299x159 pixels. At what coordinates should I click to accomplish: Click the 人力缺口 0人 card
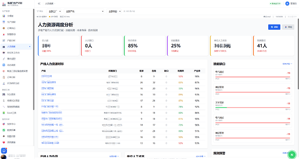tap(102, 46)
